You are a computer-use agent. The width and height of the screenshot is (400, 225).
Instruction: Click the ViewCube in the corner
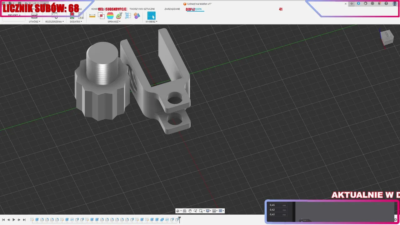[387, 37]
